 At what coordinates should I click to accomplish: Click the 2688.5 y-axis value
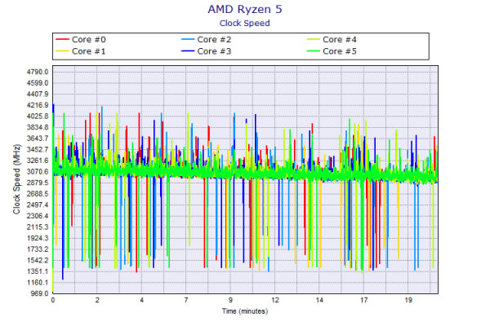click(x=38, y=194)
